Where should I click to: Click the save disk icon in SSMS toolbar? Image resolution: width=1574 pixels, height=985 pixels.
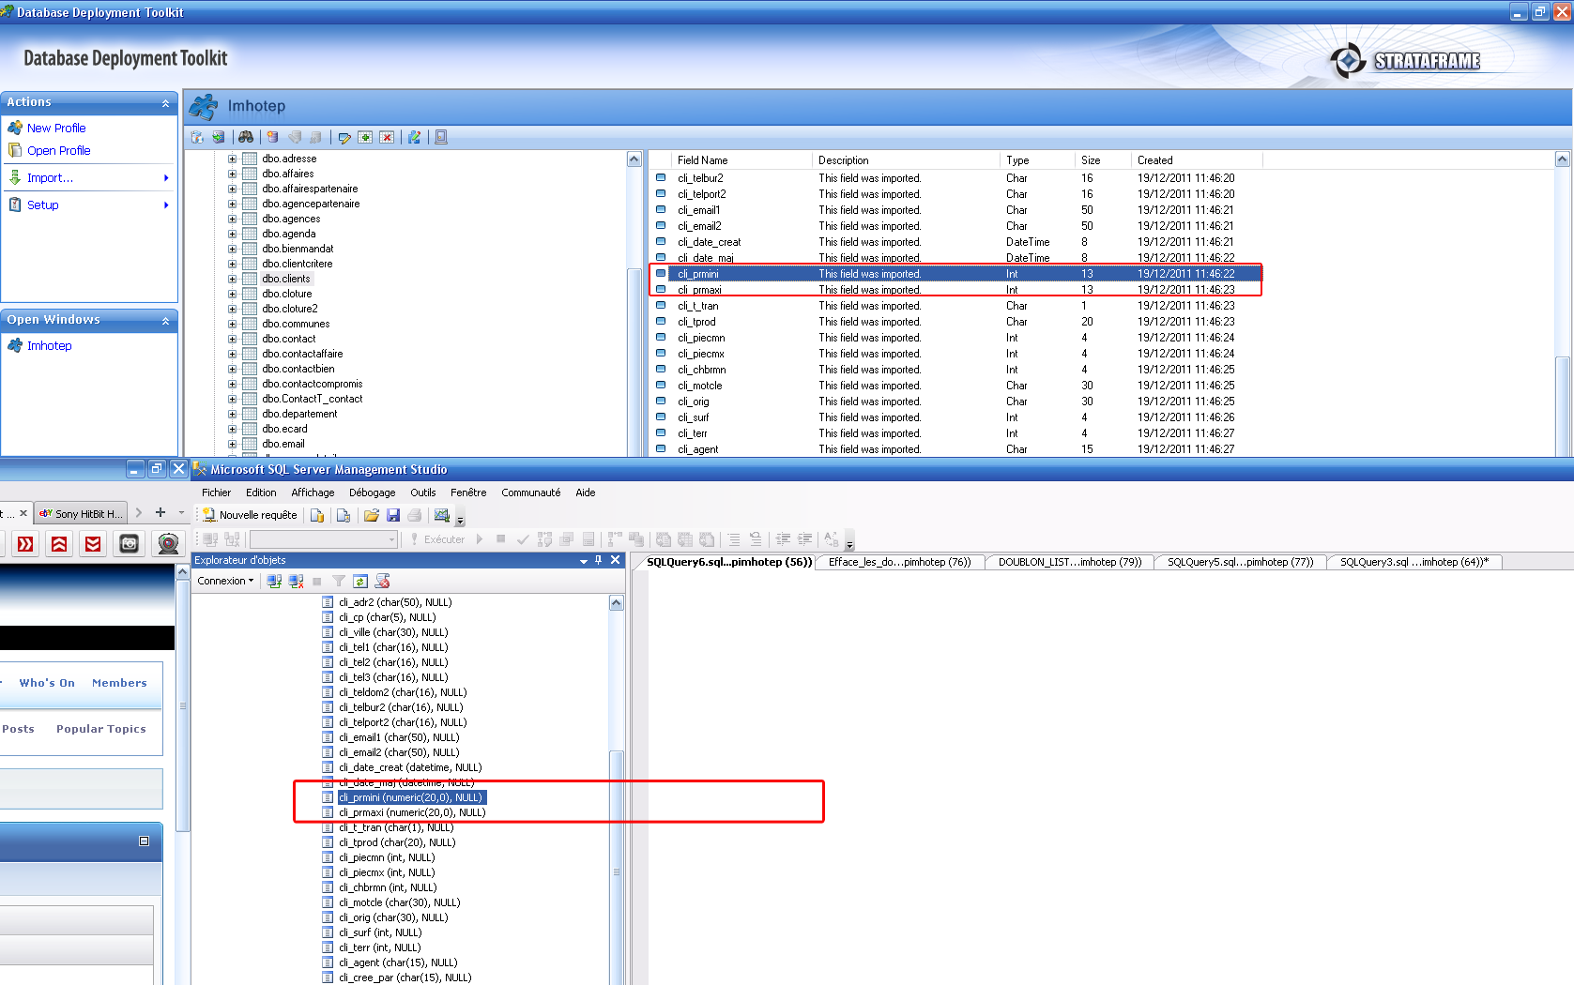click(393, 515)
